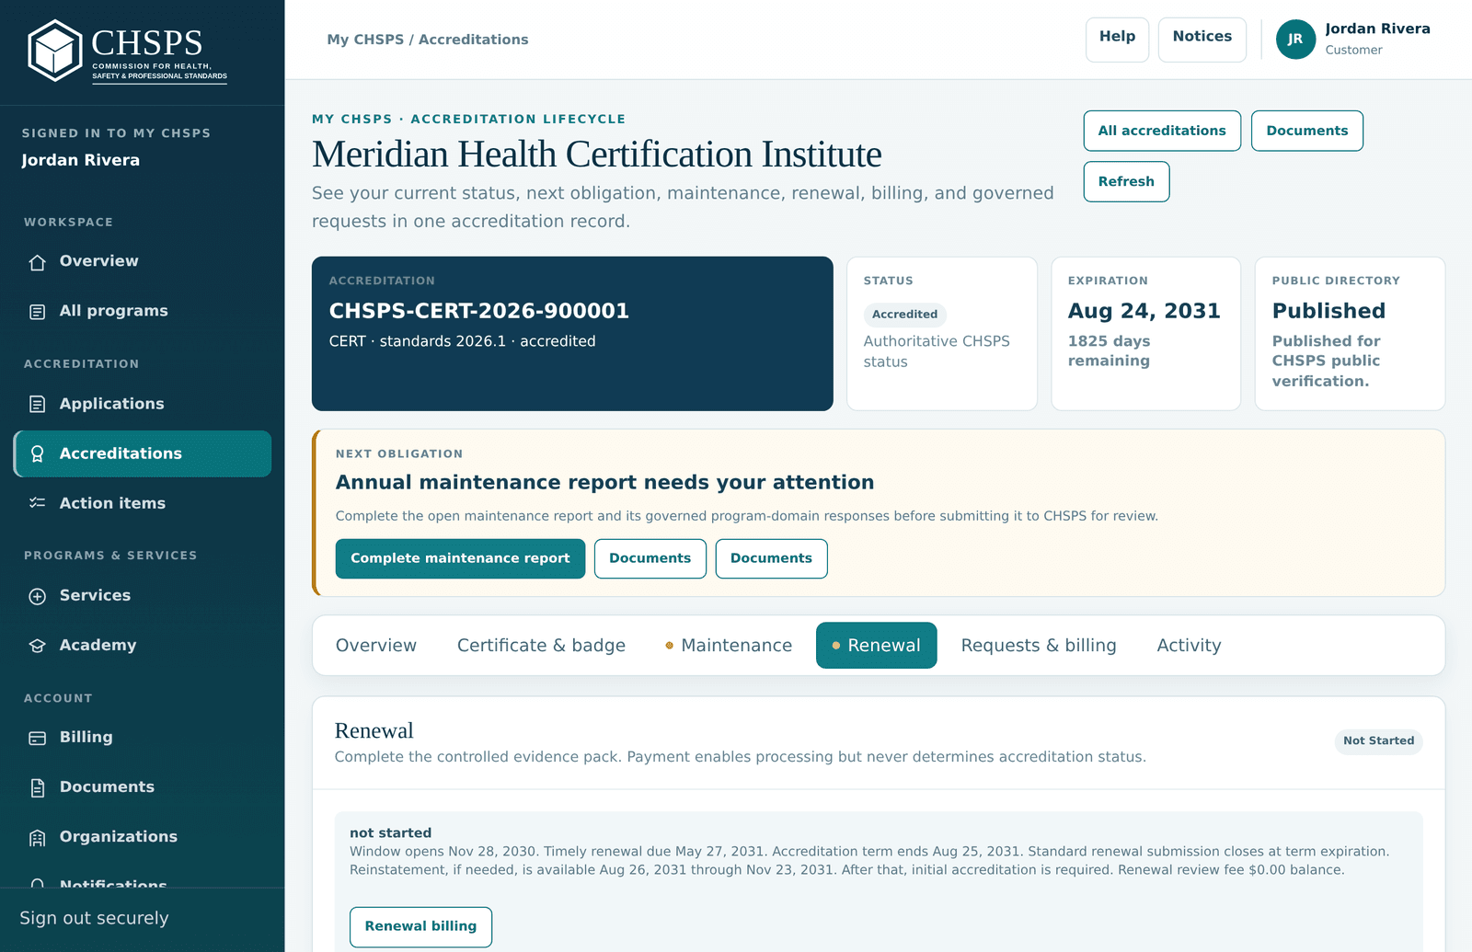Screen dimensions: 1472x952
Task: Open Organizations in the sidebar
Action: point(143,837)
